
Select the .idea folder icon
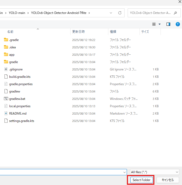pyautogui.click(x=6, y=47)
